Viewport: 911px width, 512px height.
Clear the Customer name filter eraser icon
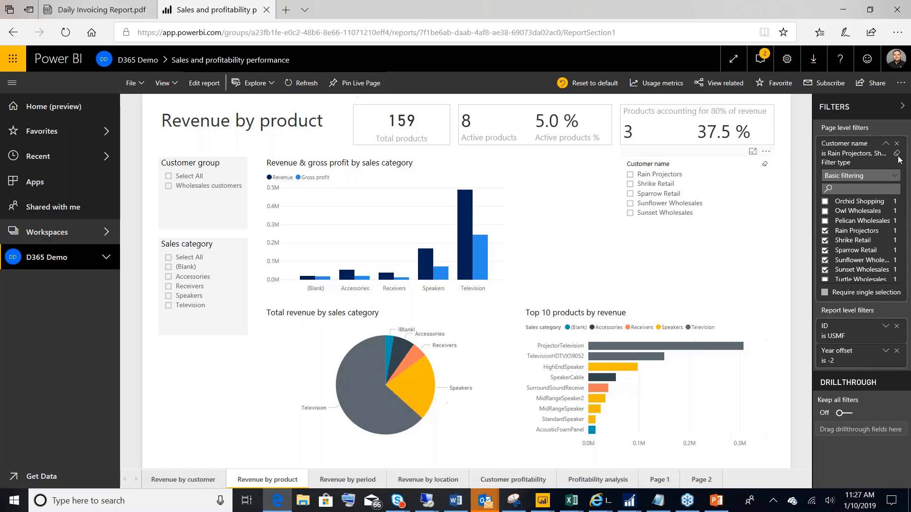[x=897, y=153]
